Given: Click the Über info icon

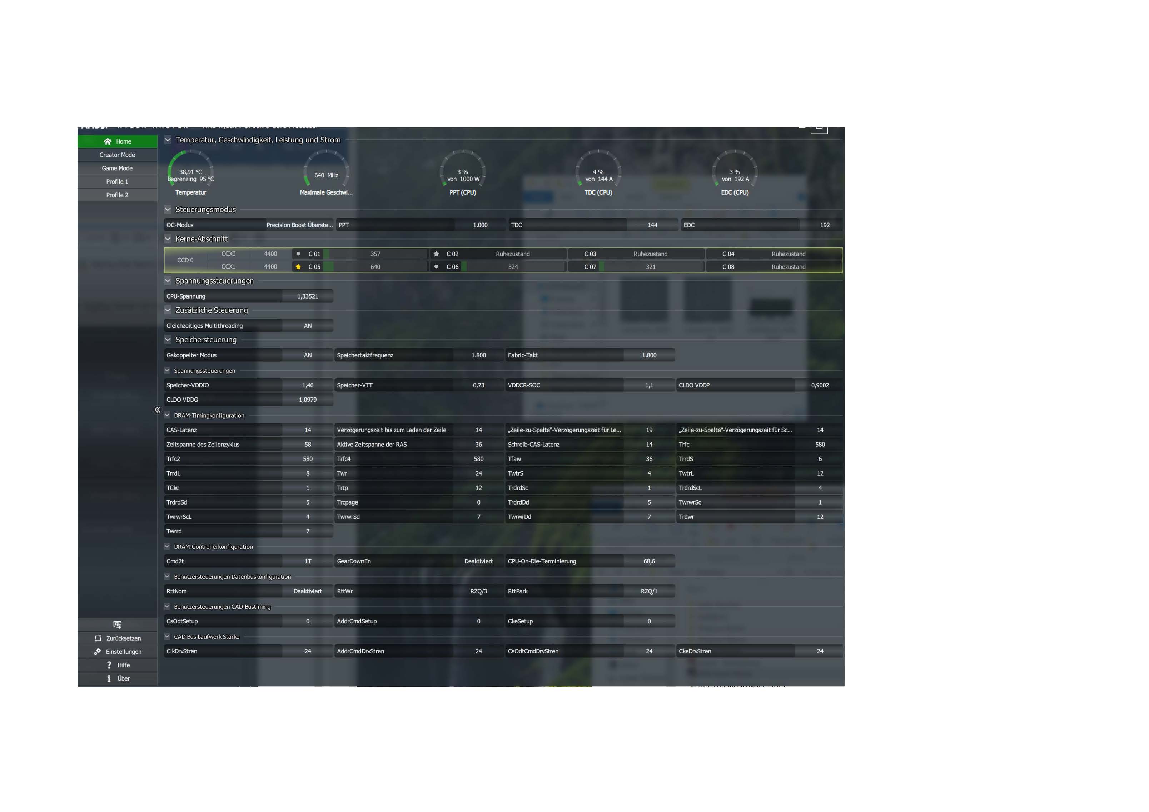Looking at the screenshot, I should pyautogui.click(x=109, y=678).
